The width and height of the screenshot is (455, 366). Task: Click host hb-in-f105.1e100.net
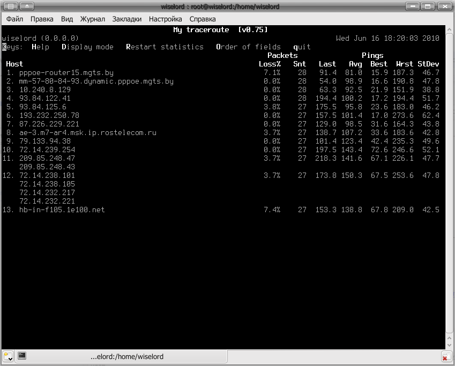(x=62, y=210)
